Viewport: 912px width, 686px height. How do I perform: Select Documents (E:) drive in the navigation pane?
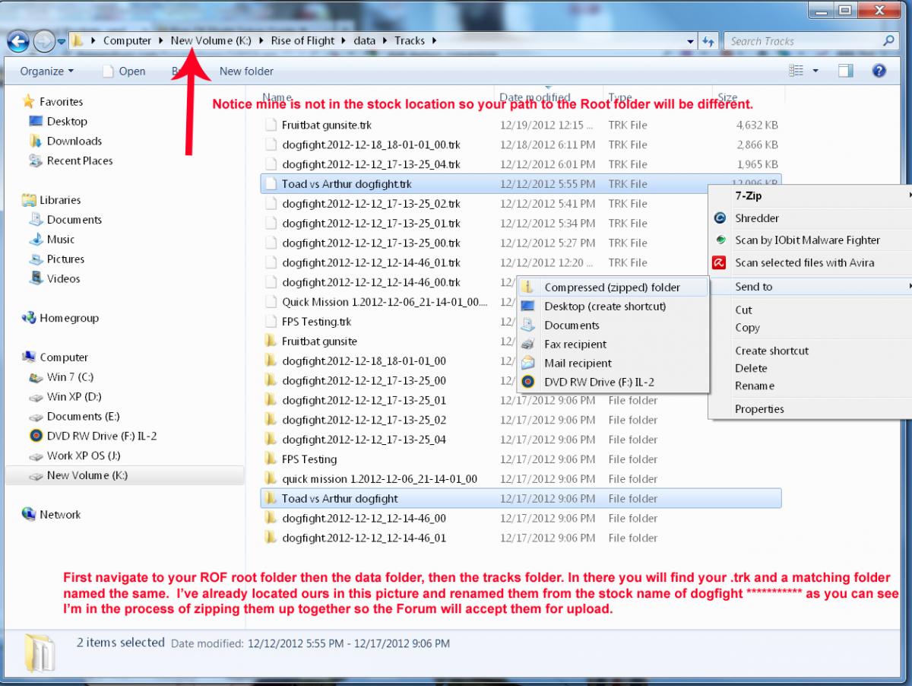coord(83,416)
